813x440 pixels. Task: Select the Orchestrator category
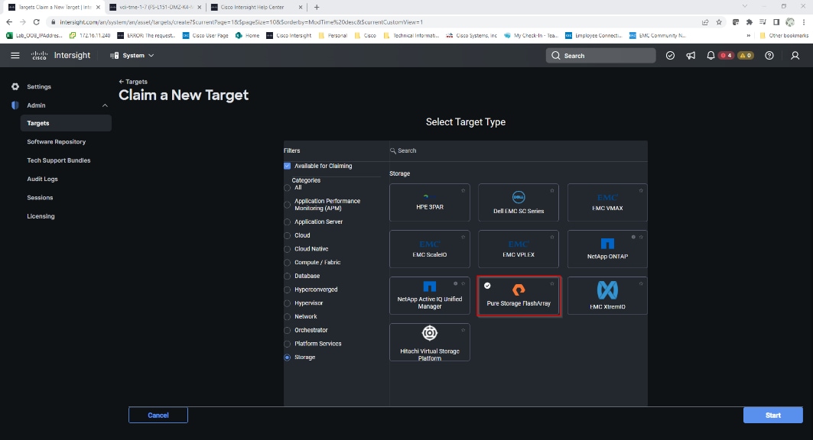point(288,330)
